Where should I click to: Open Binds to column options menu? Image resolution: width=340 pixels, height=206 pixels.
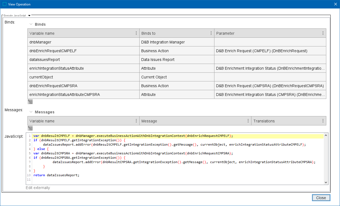coord(211,33)
